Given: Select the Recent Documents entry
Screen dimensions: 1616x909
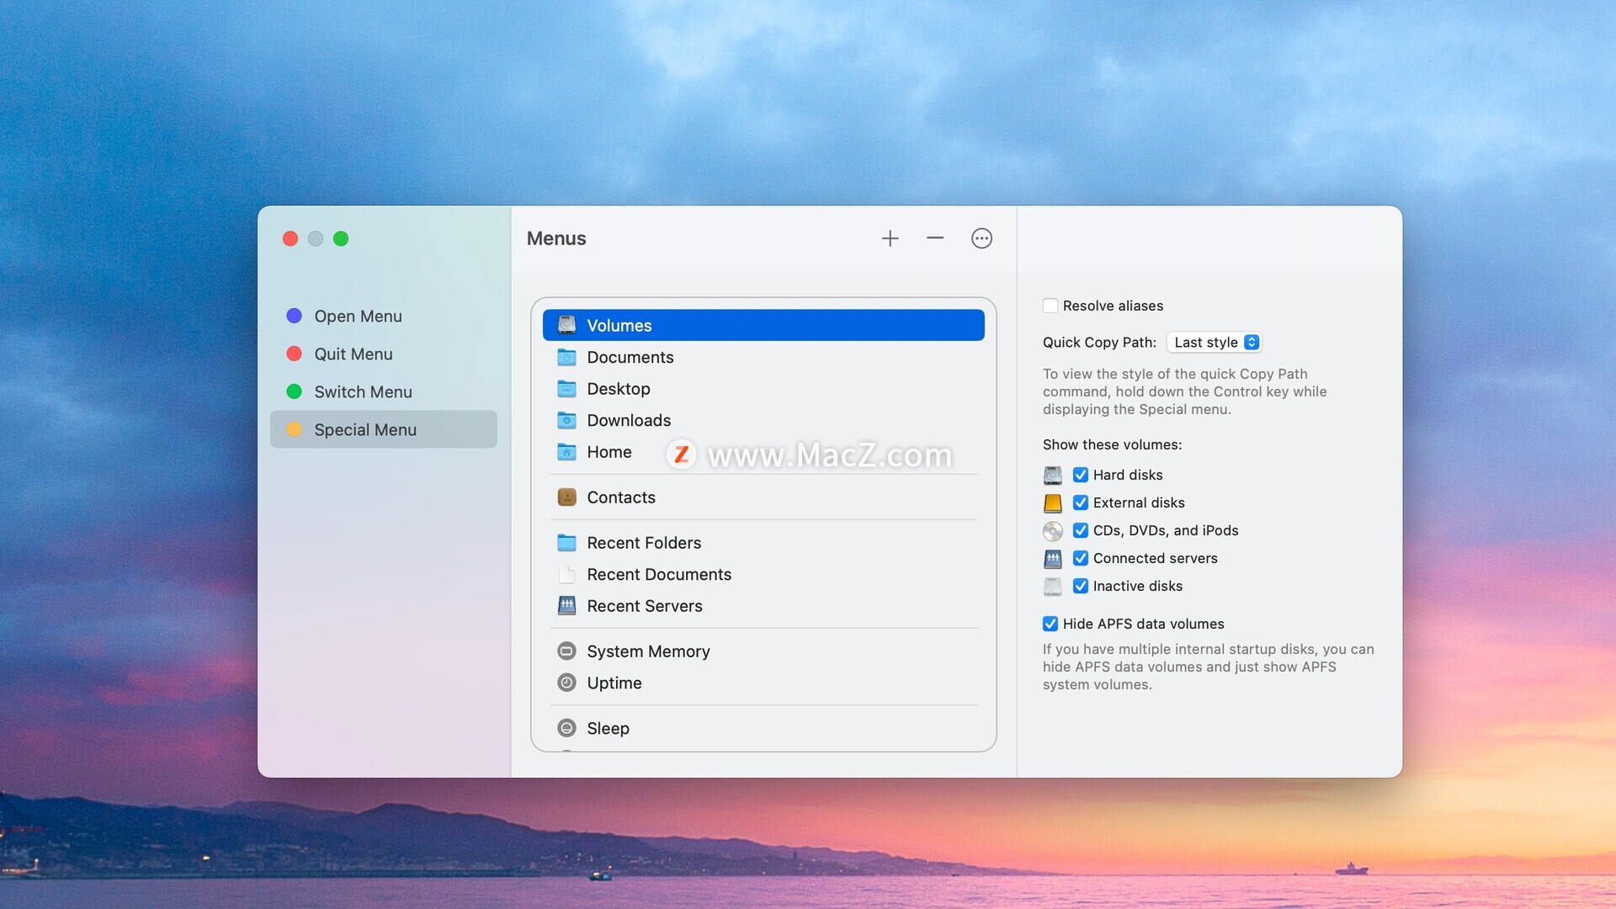Looking at the screenshot, I should (658, 575).
